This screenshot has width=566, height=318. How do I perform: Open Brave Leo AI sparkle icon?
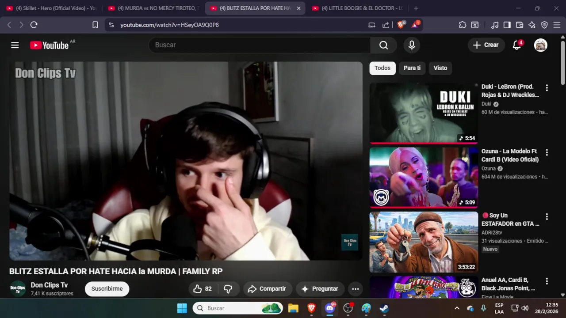pos(532,25)
